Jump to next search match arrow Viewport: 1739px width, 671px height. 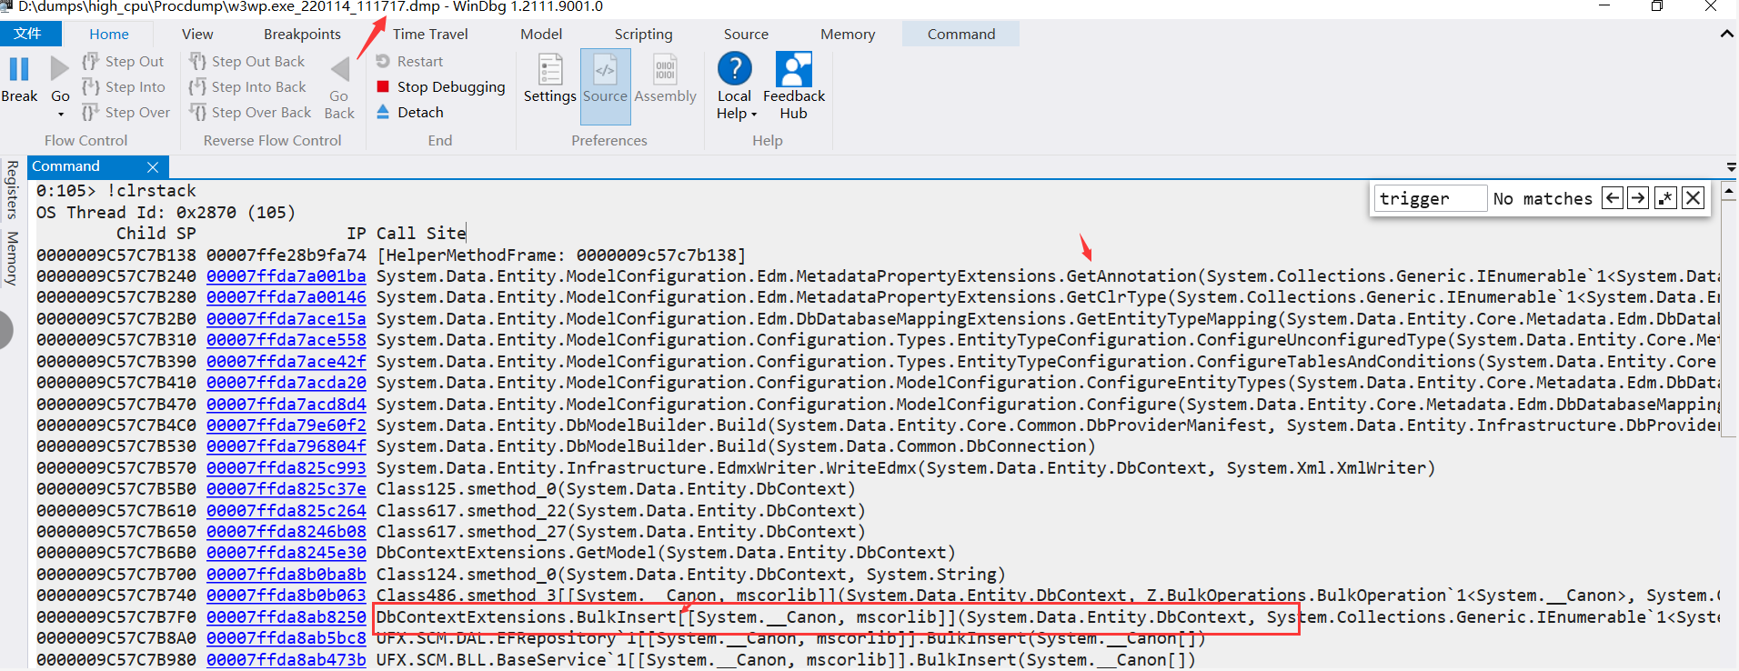(x=1638, y=198)
